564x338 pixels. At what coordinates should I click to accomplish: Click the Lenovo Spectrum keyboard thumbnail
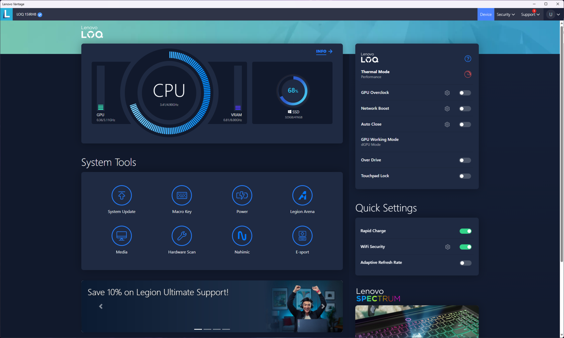pos(417,321)
